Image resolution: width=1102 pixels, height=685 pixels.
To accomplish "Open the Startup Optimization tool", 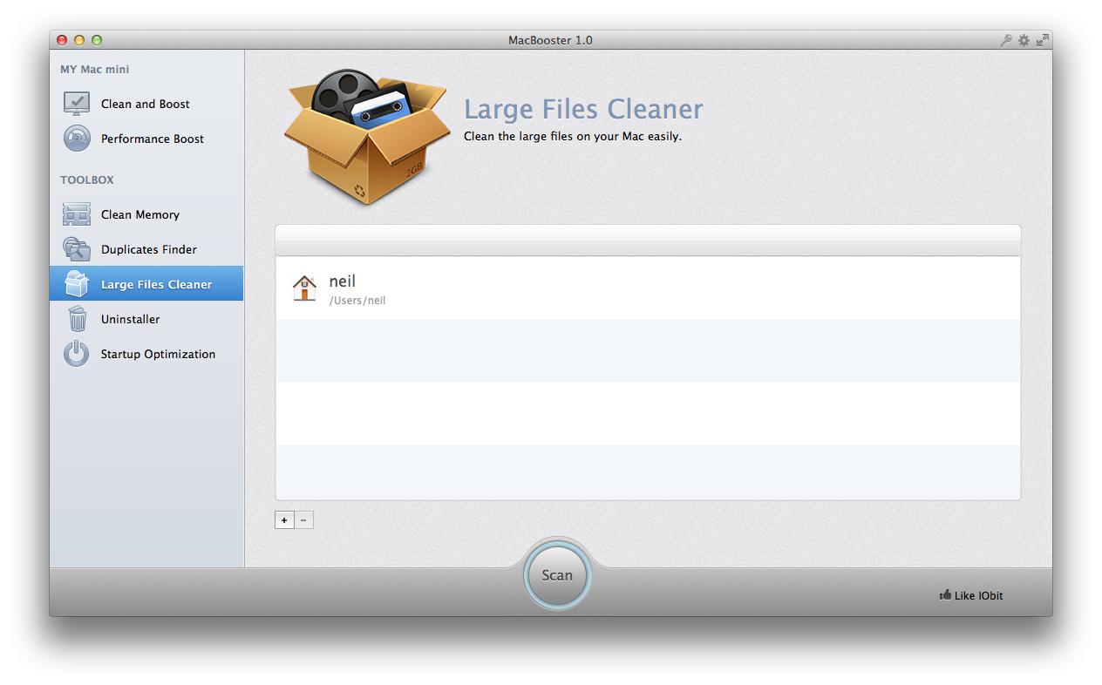I will point(146,354).
